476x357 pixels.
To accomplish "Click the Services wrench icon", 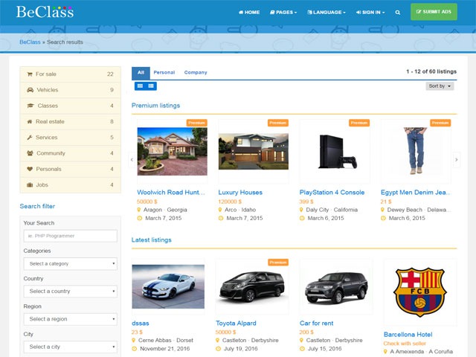I will pos(30,137).
